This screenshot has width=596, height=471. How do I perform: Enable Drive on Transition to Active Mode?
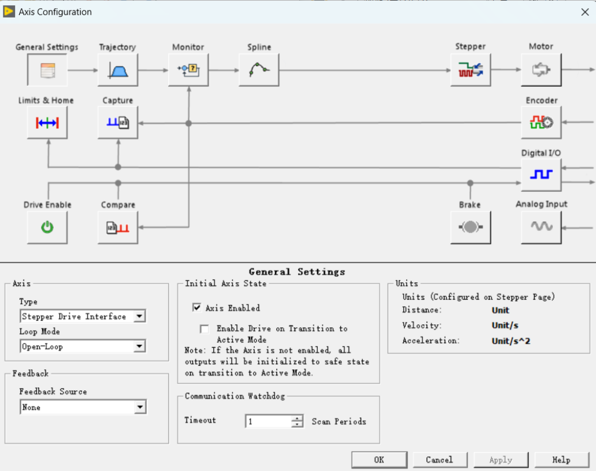coord(204,329)
